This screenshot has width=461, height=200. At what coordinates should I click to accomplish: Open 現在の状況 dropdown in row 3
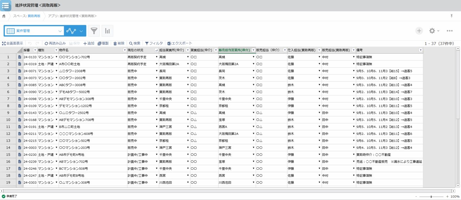pos(157,71)
